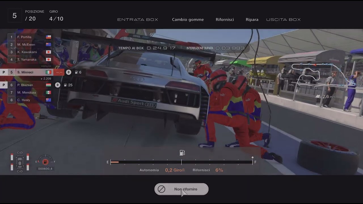Click odometer reading 000600,4
The width and height of the screenshot is (363, 204).
click(45, 169)
